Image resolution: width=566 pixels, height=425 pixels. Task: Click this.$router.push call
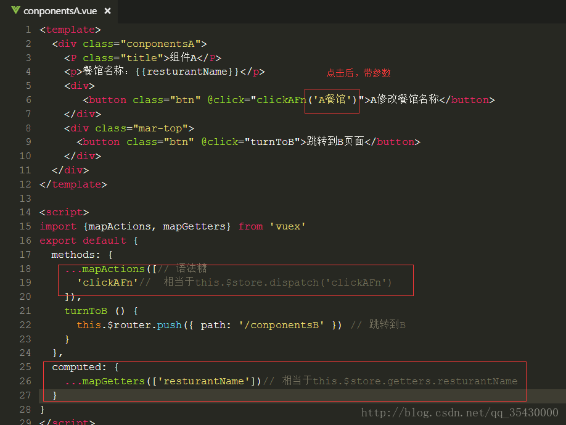pos(129,325)
